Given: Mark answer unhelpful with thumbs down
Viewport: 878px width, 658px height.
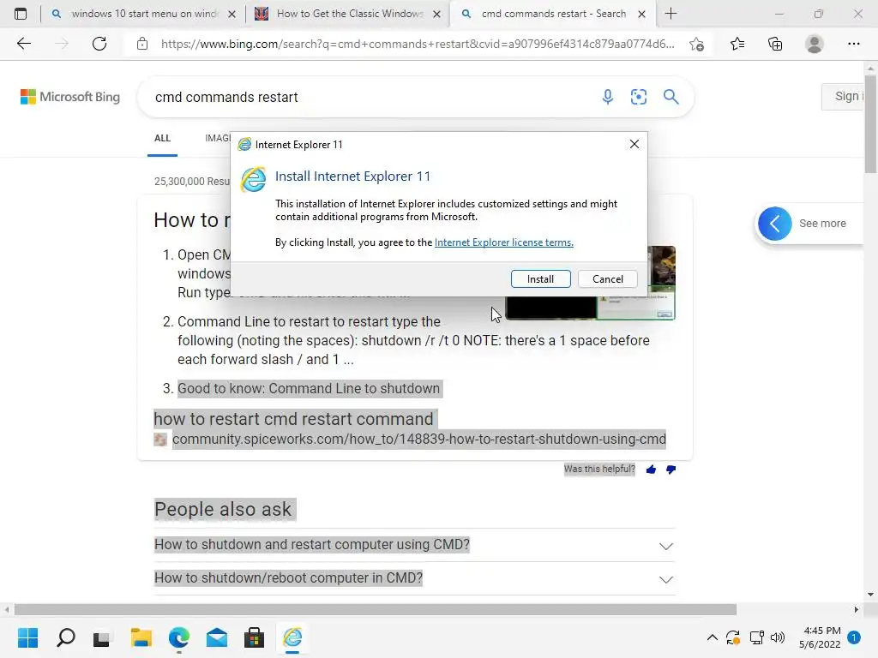Looking at the screenshot, I should pyautogui.click(x=671, y=470).
